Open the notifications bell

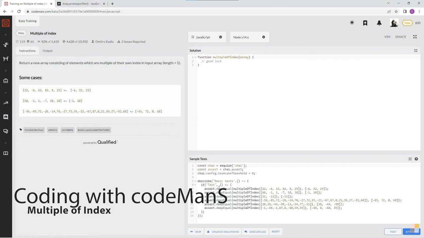[379, 23]
